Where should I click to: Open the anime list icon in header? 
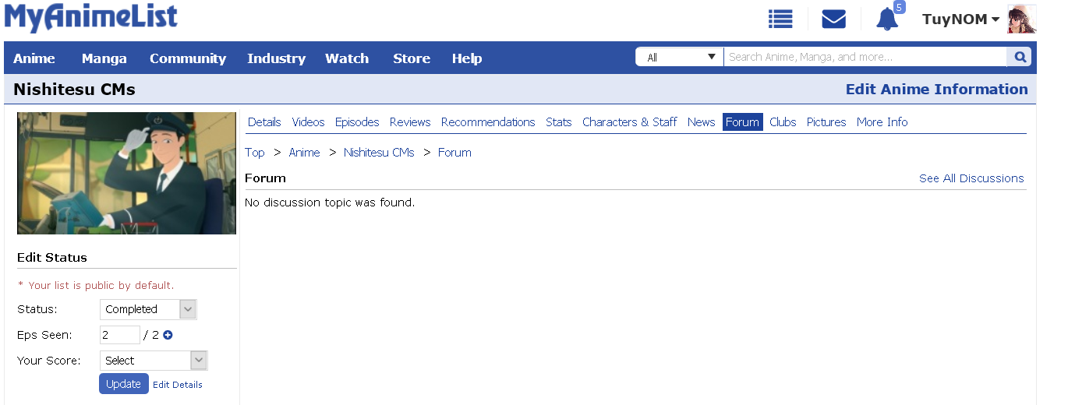[x=780, y=19]
